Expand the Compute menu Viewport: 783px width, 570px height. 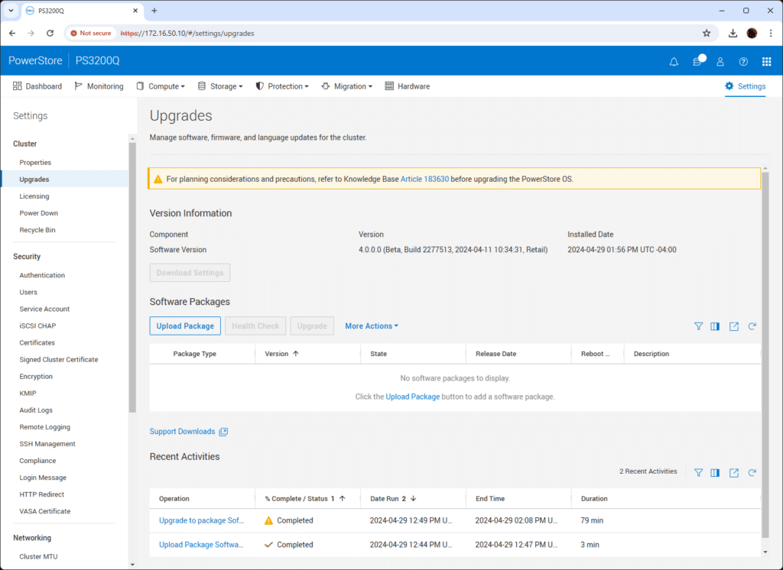click(x=161, y=86)
